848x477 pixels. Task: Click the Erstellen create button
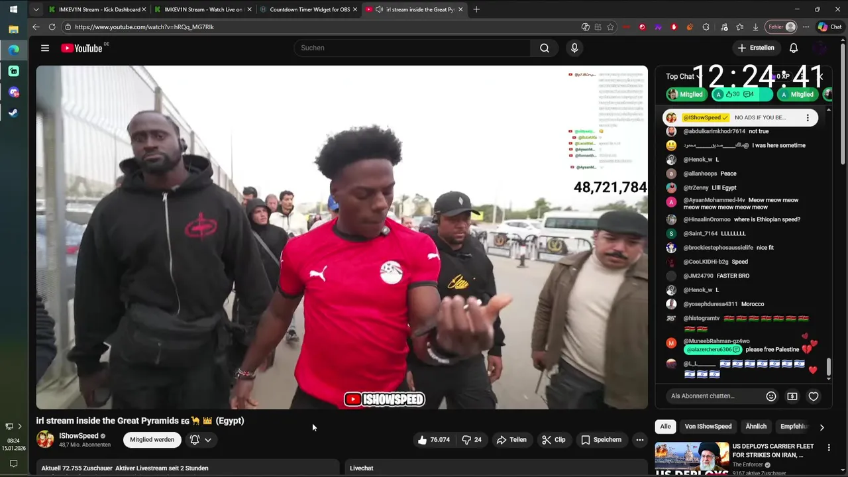pyautogui.click(x=756, y=48)
